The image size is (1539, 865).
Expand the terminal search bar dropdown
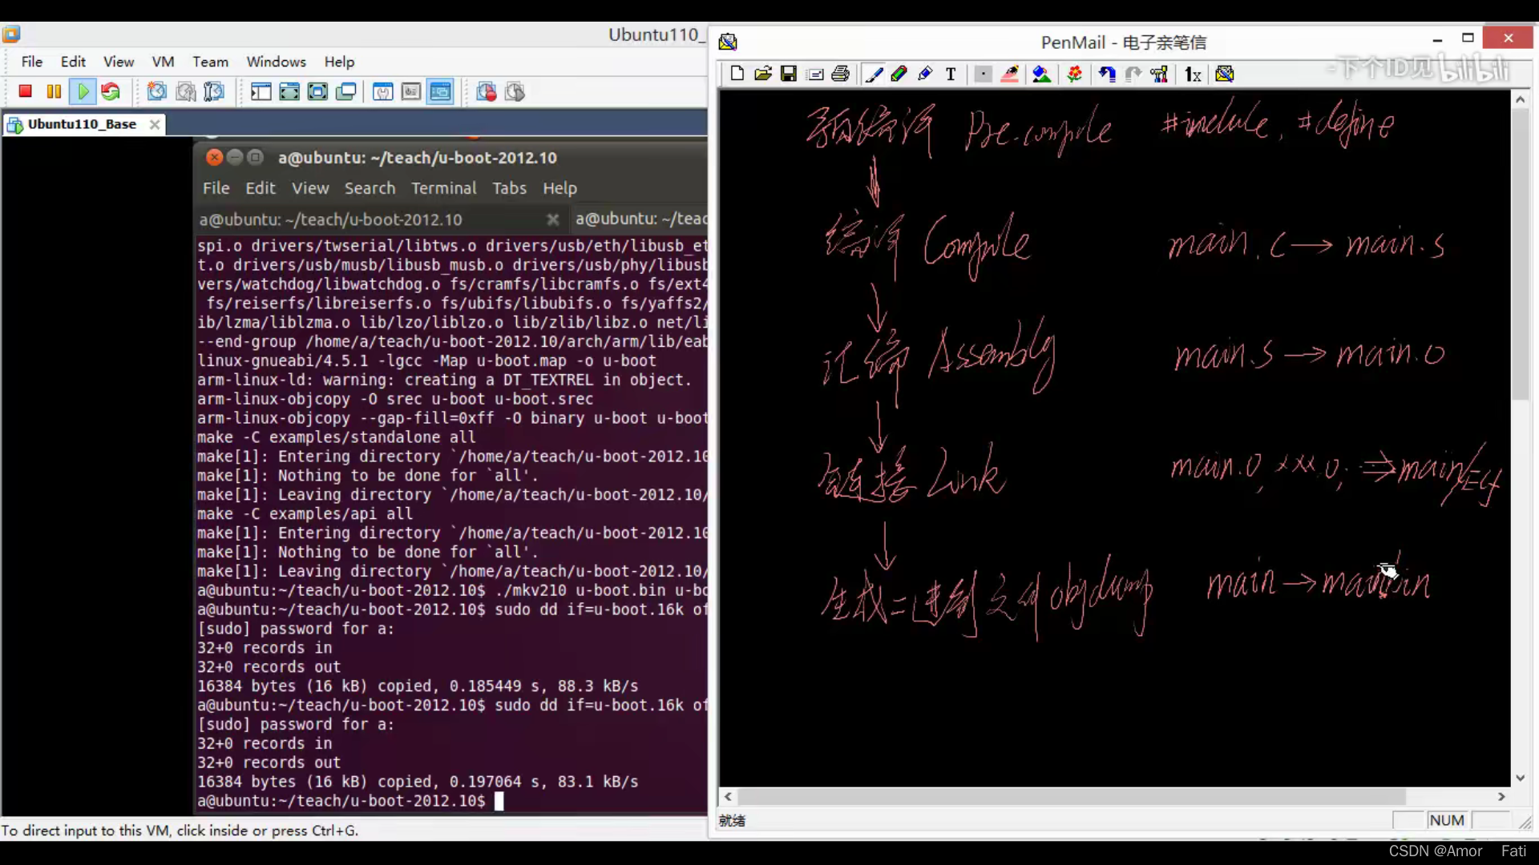pos(369,188)
